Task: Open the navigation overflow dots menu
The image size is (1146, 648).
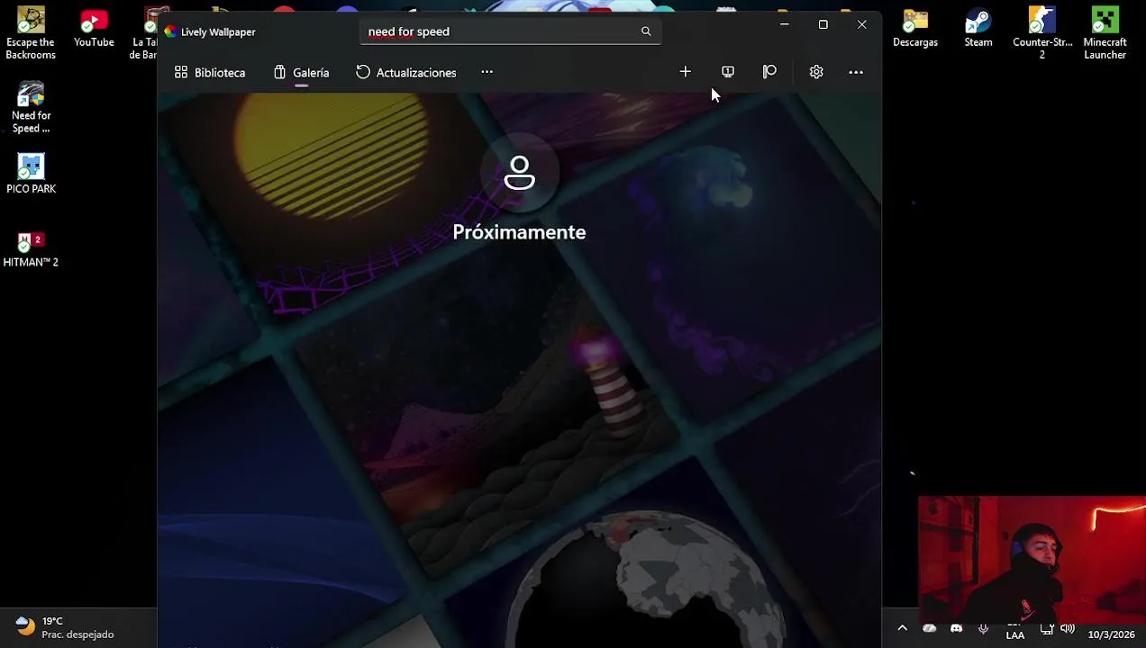Action: point(487,72)
